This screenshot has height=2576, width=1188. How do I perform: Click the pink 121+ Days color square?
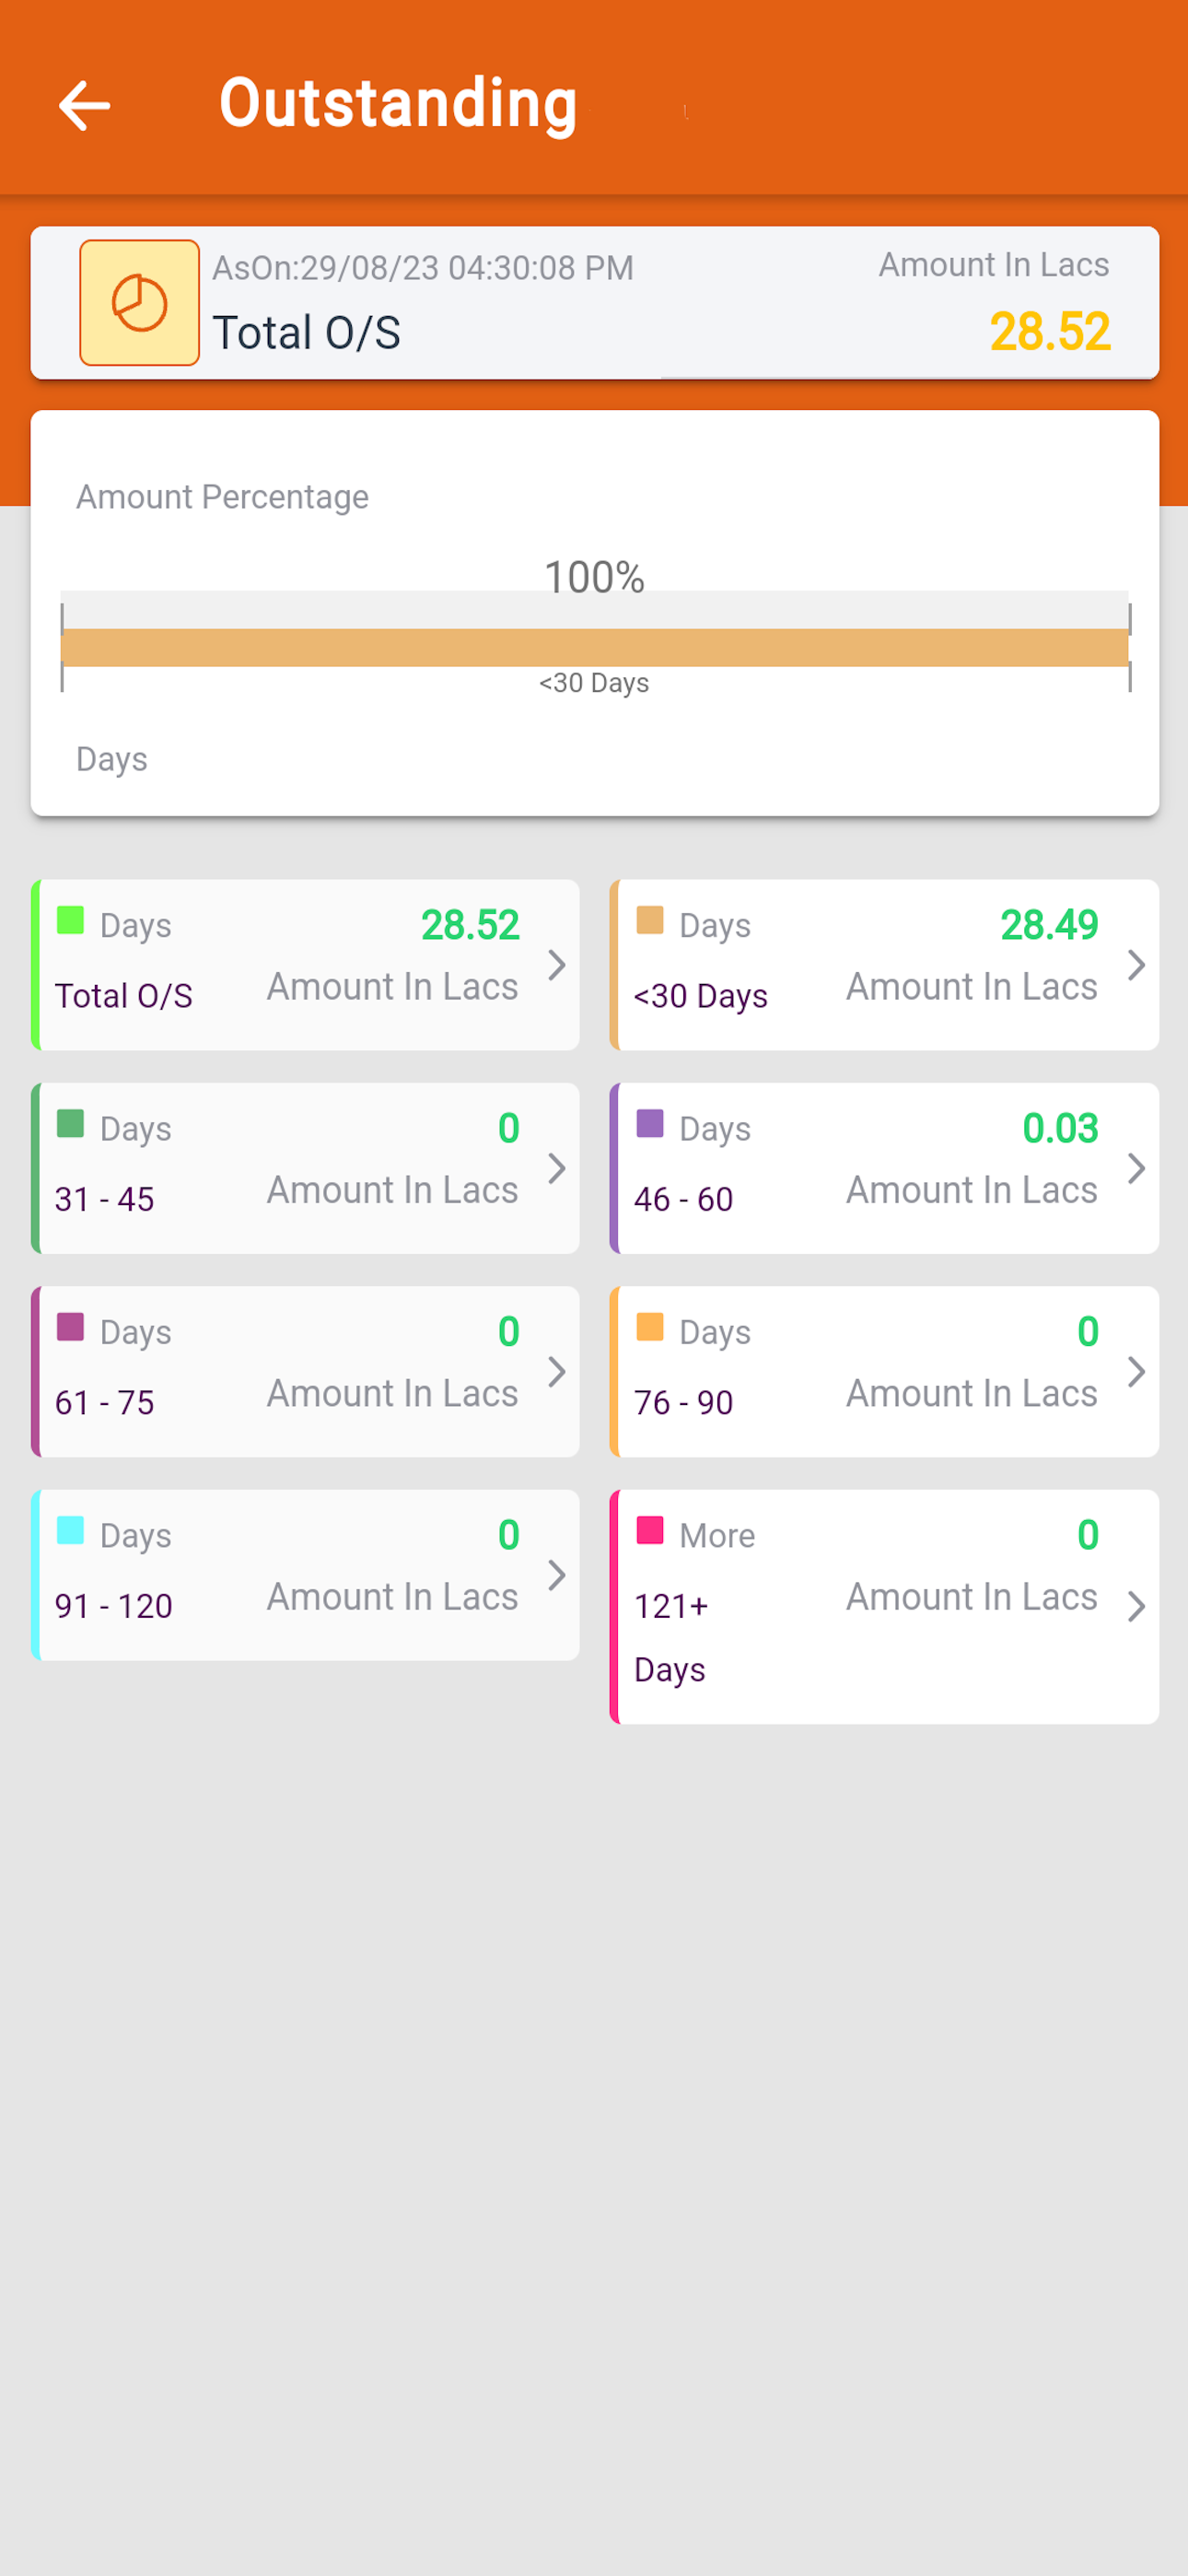pos(650,1530)
